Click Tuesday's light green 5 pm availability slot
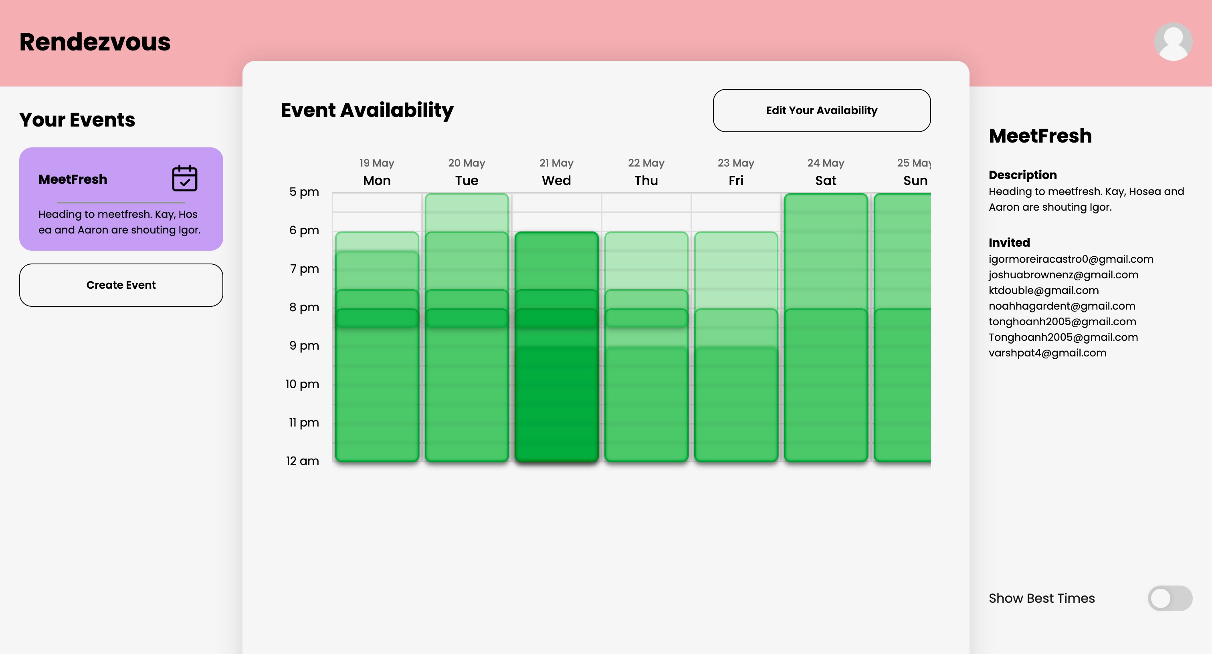1212x654 pixels. point(466,211)
